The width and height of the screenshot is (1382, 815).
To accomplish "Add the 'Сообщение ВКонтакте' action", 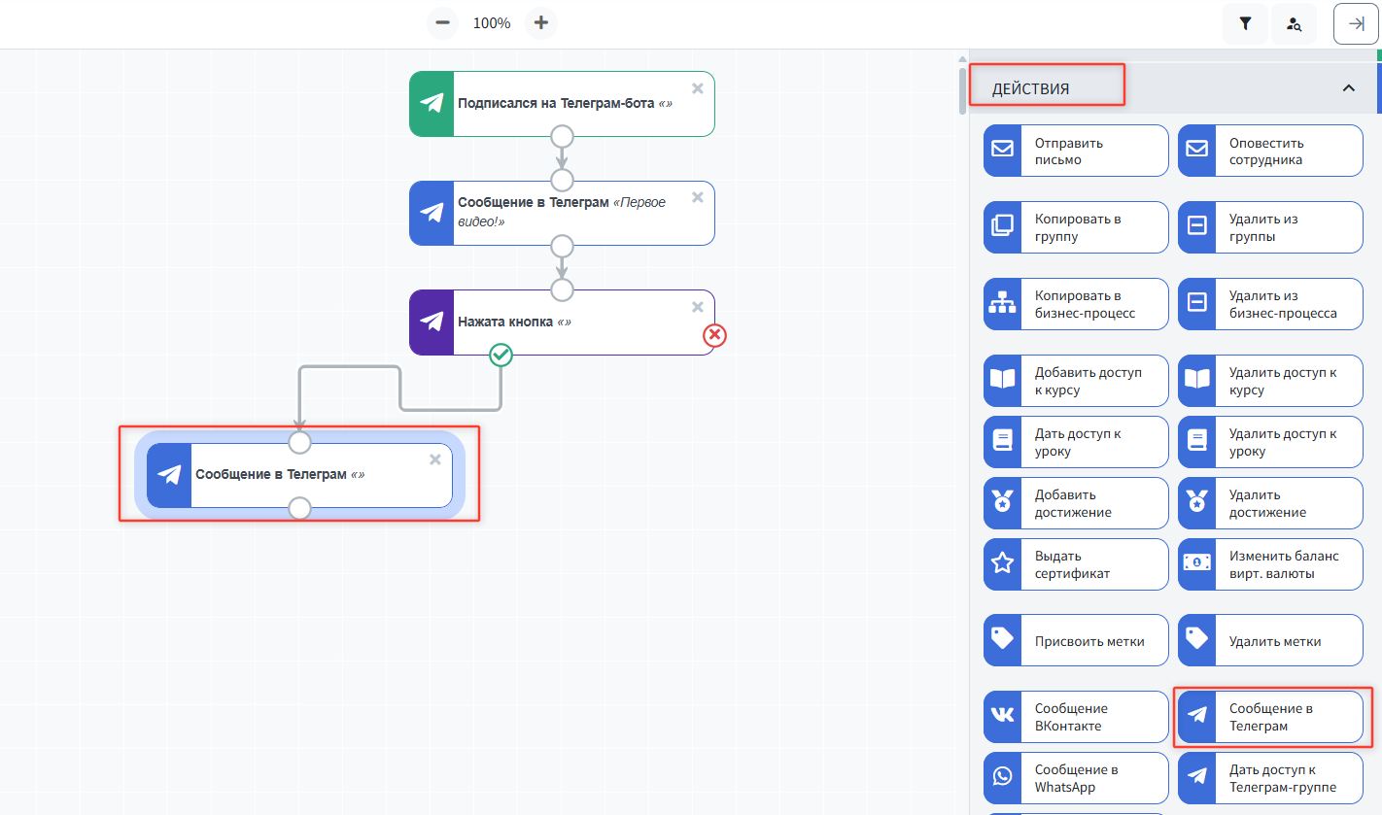I will 1075,717.
